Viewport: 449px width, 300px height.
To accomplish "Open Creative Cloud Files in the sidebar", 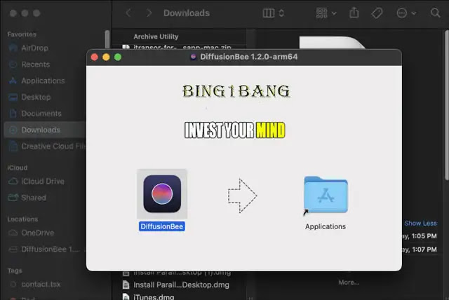I will [47, 146].
